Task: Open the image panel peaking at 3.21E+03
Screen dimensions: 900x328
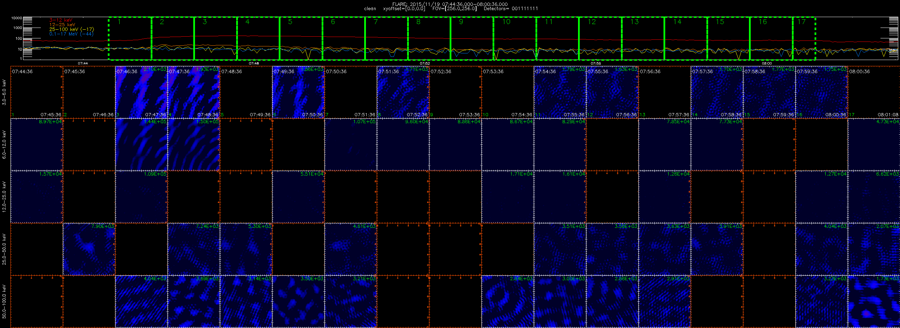Action: pyautogui.click(x=351, y=301)
